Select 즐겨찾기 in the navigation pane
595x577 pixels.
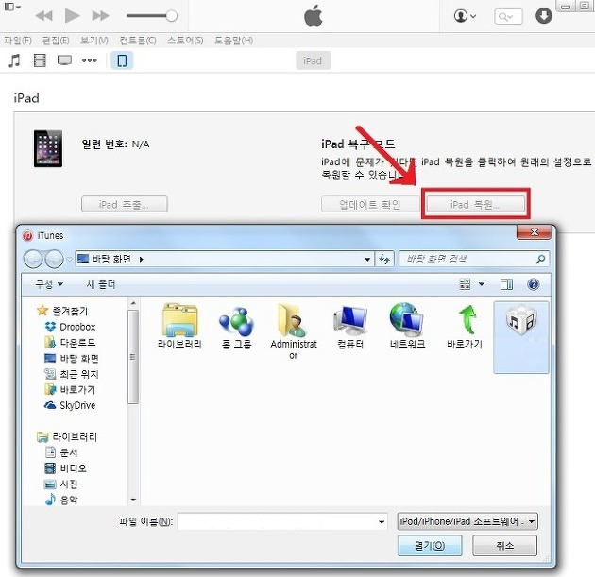pos(62,311)
